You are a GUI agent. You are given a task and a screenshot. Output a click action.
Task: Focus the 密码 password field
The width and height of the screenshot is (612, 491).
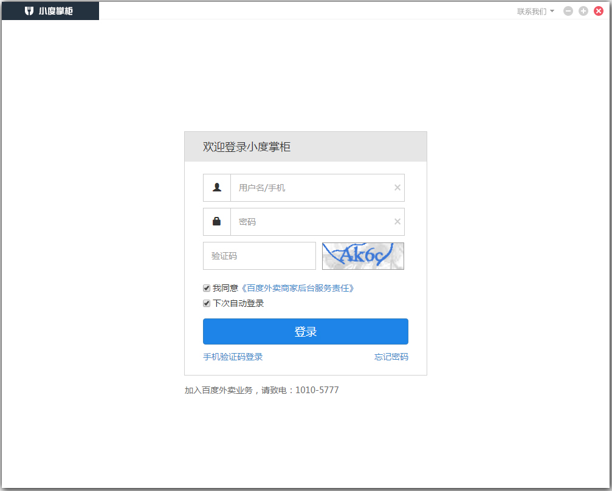310,222
